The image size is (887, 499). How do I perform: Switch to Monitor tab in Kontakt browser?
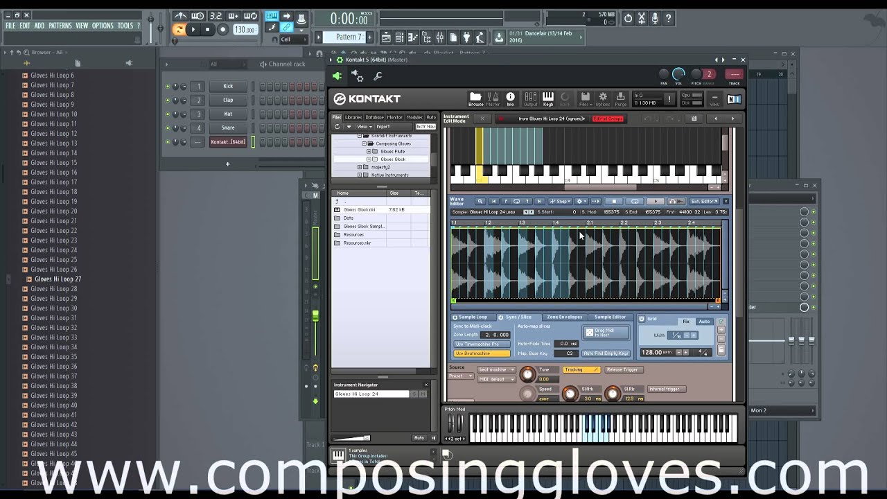395,117
